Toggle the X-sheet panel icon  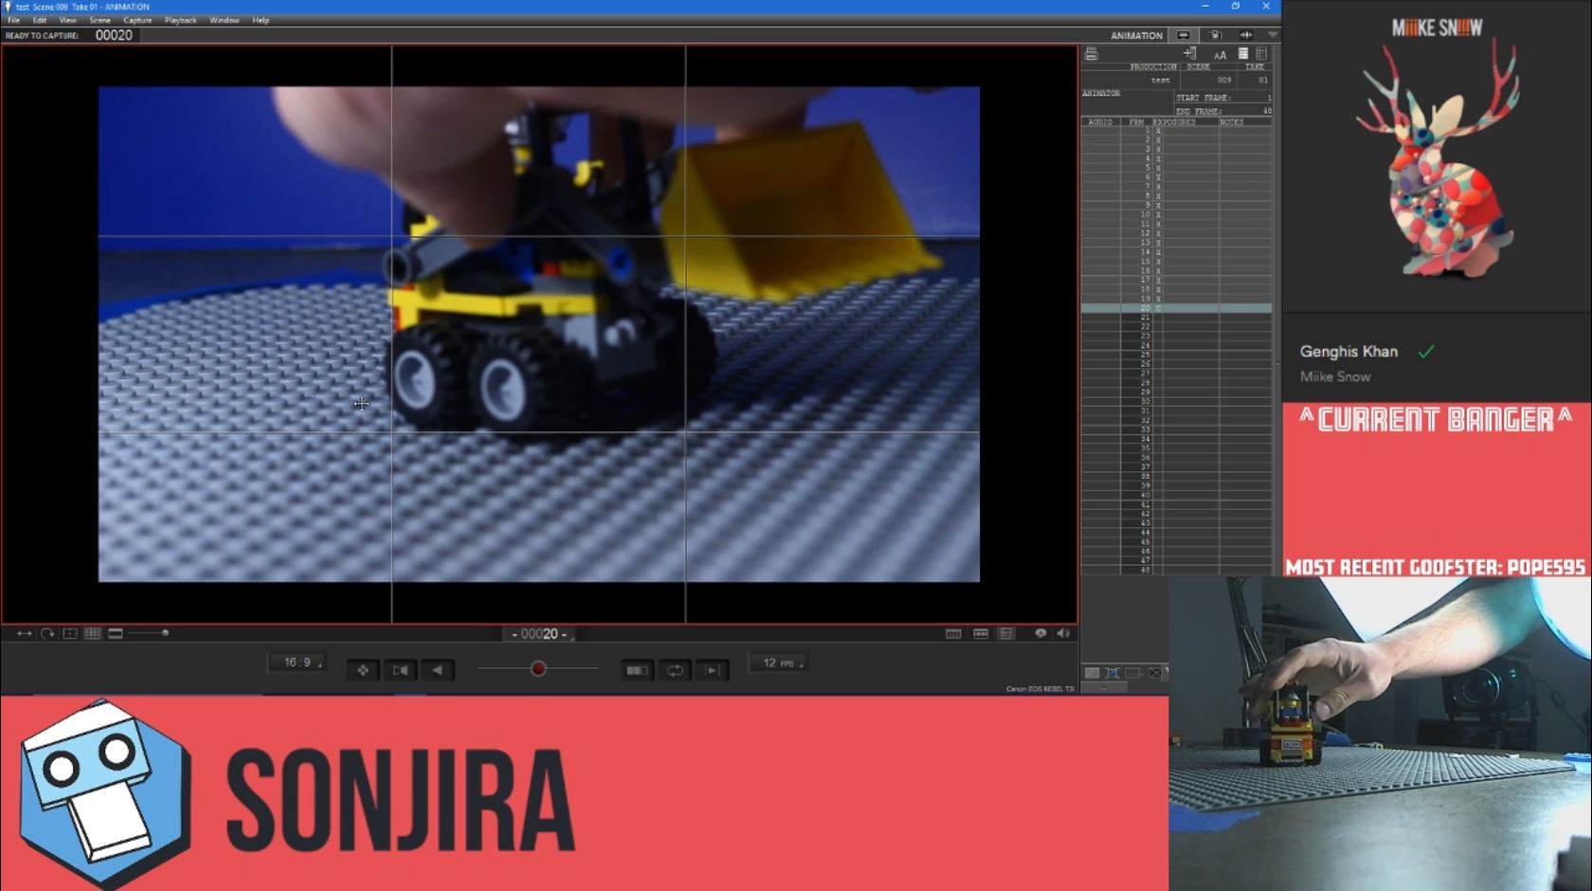click(x=1006, y=633)
